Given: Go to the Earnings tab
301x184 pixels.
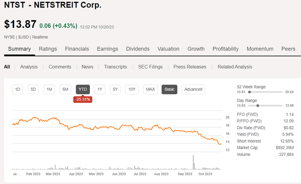Looking at the screenshot, I should 108,49.
